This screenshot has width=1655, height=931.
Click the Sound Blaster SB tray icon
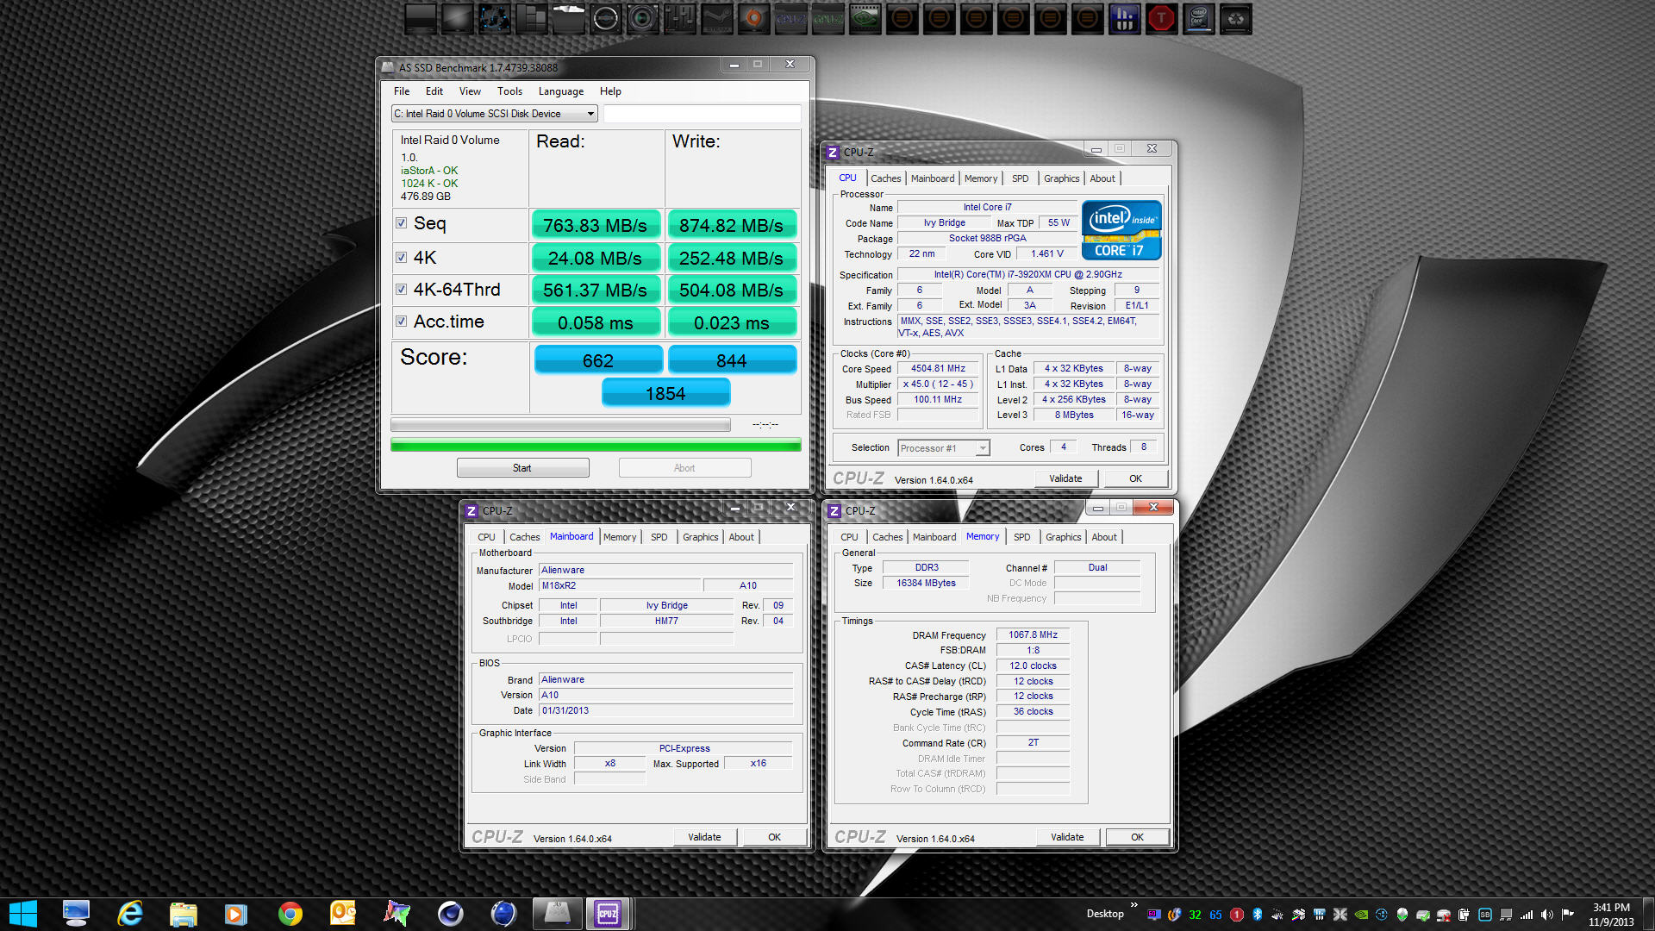[x=1485, y=915]
